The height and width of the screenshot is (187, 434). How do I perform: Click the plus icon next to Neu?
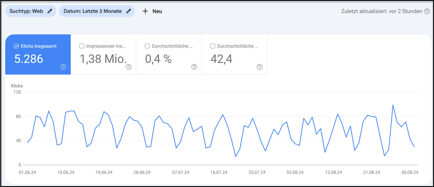(145, 11)
